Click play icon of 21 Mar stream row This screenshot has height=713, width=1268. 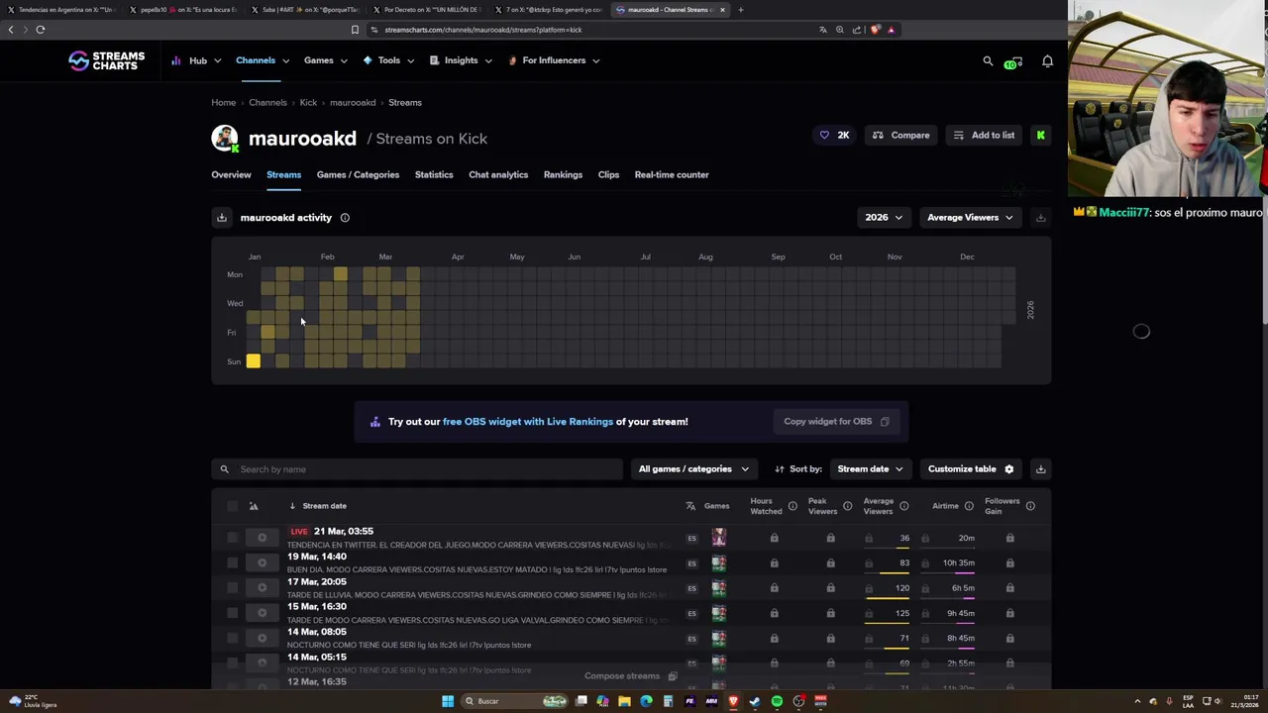(x=262, y=538)
